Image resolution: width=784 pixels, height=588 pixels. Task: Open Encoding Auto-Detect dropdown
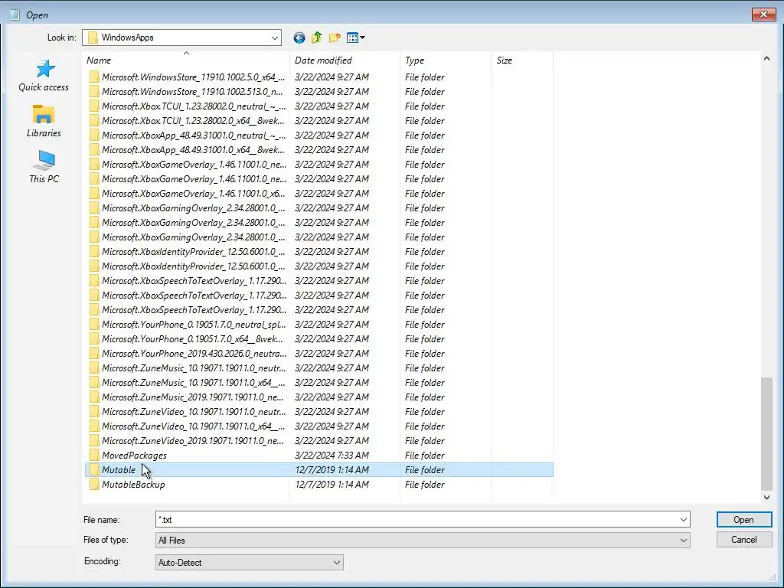(x=337, y=563)
